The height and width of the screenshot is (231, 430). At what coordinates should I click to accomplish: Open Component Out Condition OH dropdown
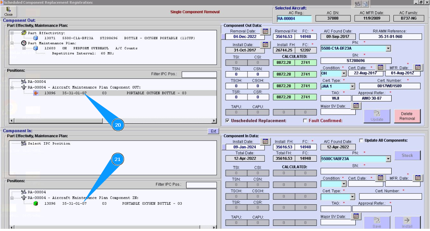tap(344, 73)
